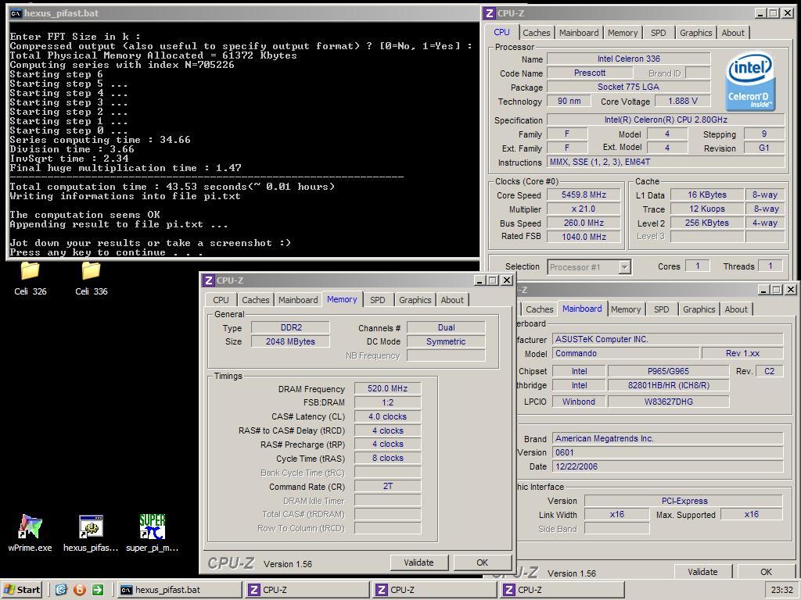
Task: Switch to Caches tab in Memory window
Action: point(256,300)
